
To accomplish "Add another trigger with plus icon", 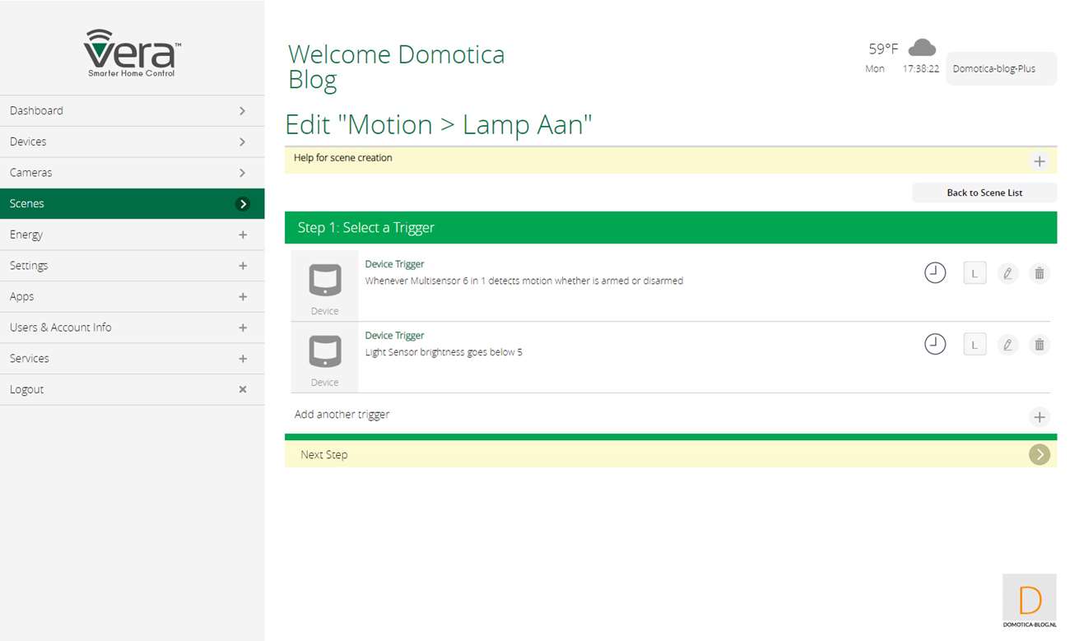I will (x=1040, y=417).
